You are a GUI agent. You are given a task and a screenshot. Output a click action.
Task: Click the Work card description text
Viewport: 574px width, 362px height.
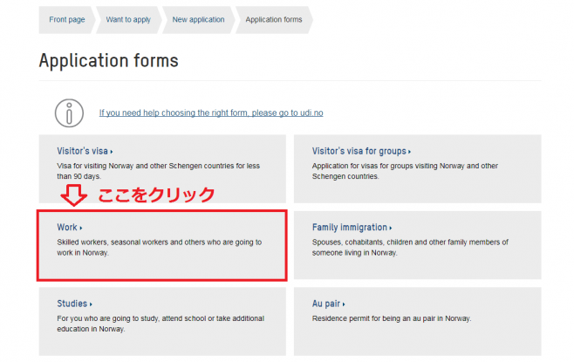pos(159,247)
